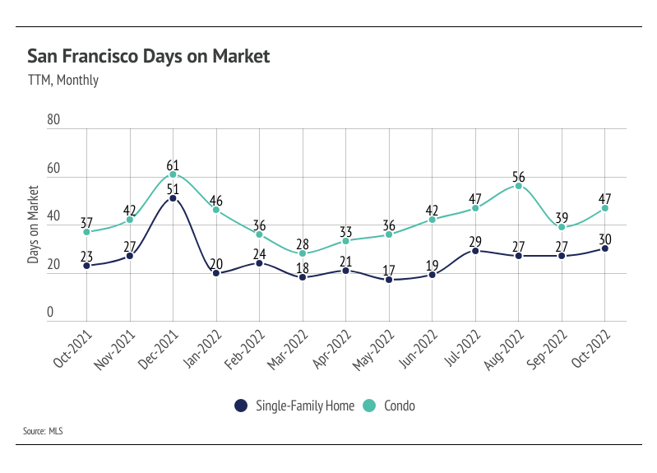
Task: Select the Condo Mar-2022 point labeled 28
Action: 303,253
